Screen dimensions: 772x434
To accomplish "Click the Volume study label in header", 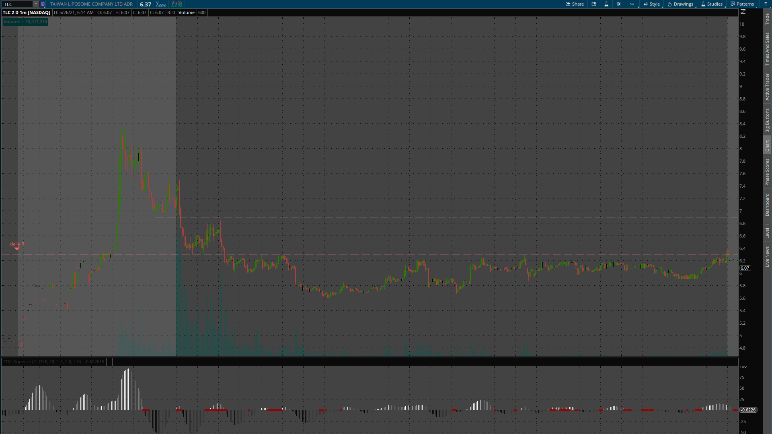I will [x=187, y=12].
